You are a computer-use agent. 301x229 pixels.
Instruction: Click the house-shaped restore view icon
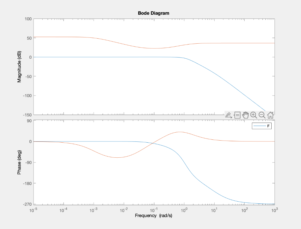[270, 115]
